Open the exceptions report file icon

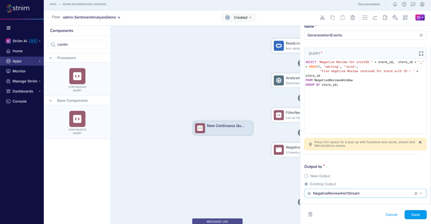click(x=385, y=17)
